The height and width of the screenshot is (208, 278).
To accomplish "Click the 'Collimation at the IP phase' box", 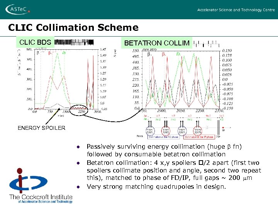I will (x=199, y=137).
